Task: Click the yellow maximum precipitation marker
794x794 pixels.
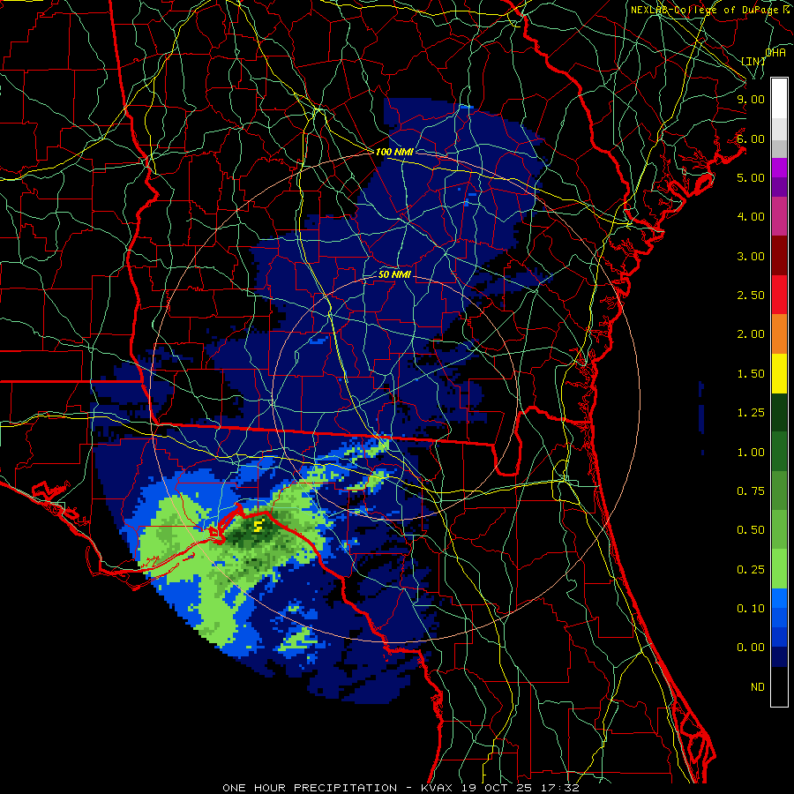Action: tap(258, 526)
